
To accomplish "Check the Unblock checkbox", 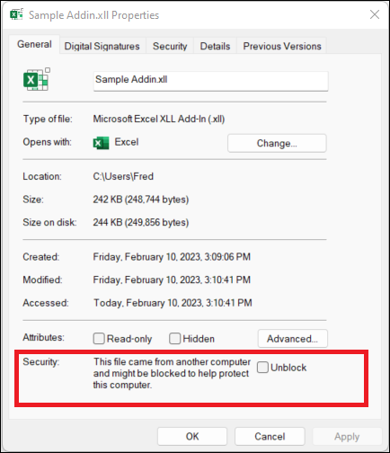I will tap(262, 367).
